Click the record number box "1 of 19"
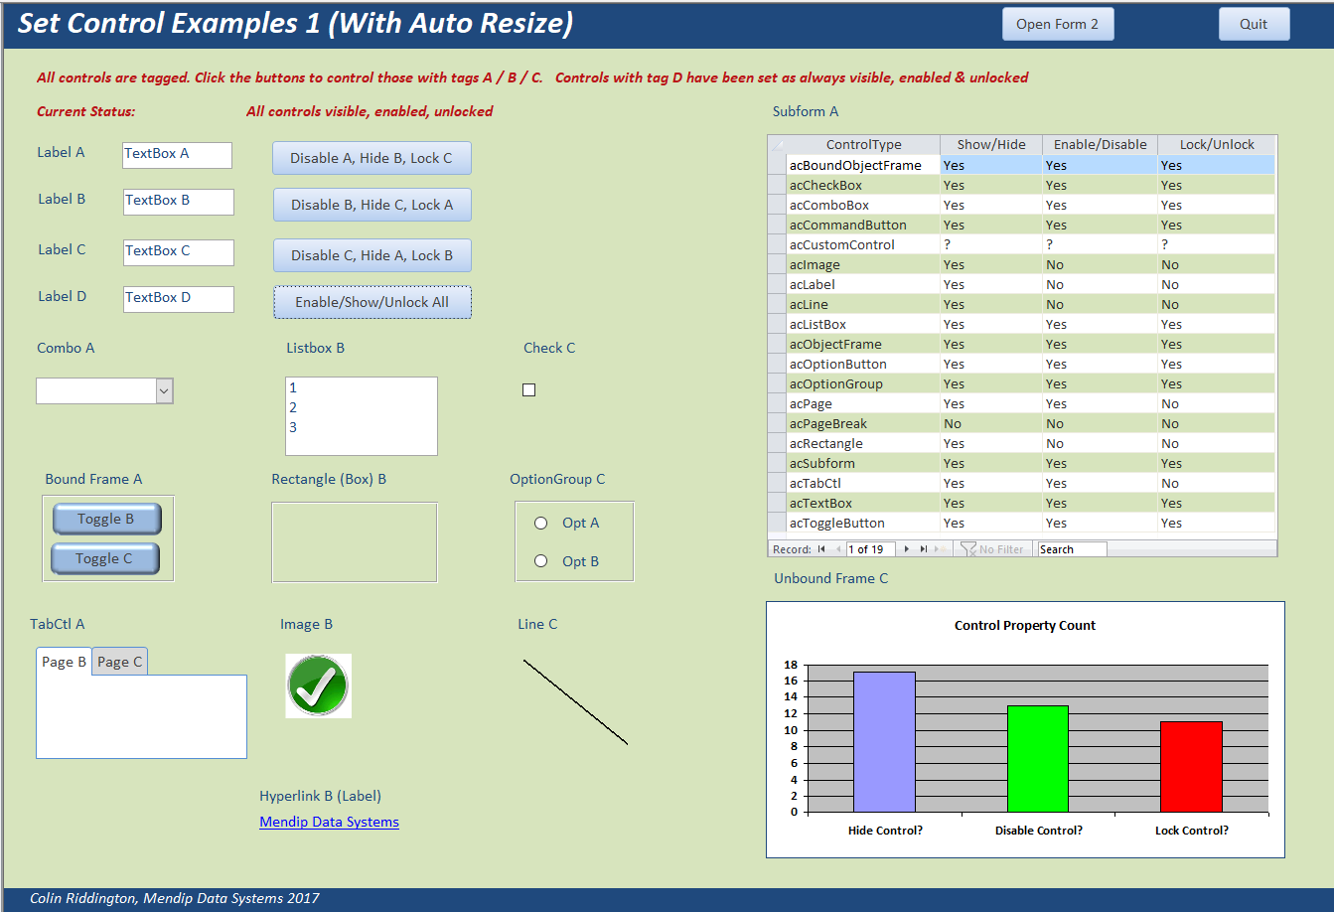This screenshot has width=1334, height=912. 870,549
